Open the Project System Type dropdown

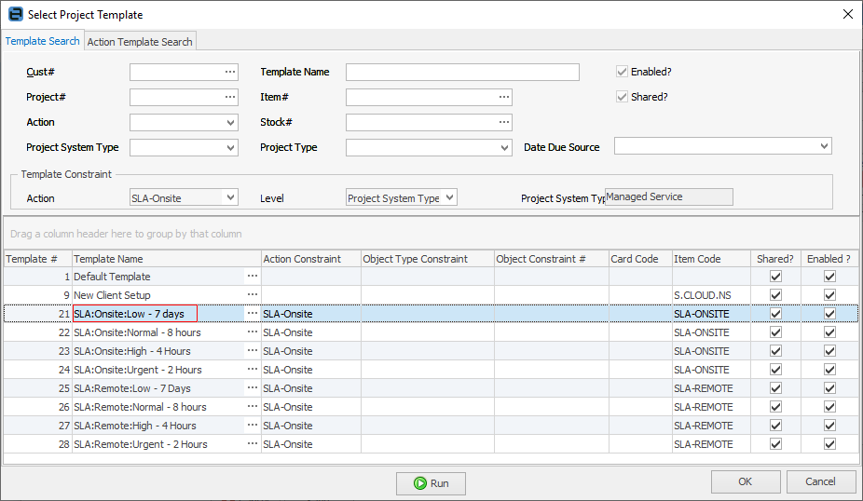(x=231, y=147)
